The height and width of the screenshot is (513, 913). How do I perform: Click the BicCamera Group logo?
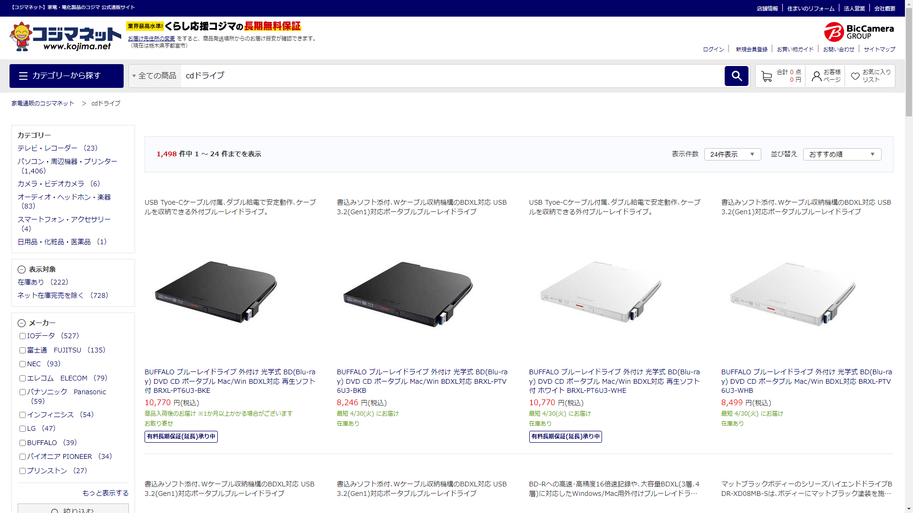click(x=859, y=32)
